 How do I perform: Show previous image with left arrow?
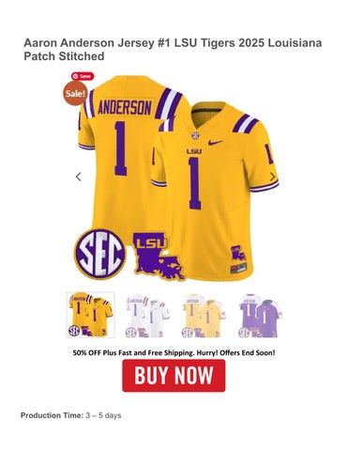(x=79, y=177)
